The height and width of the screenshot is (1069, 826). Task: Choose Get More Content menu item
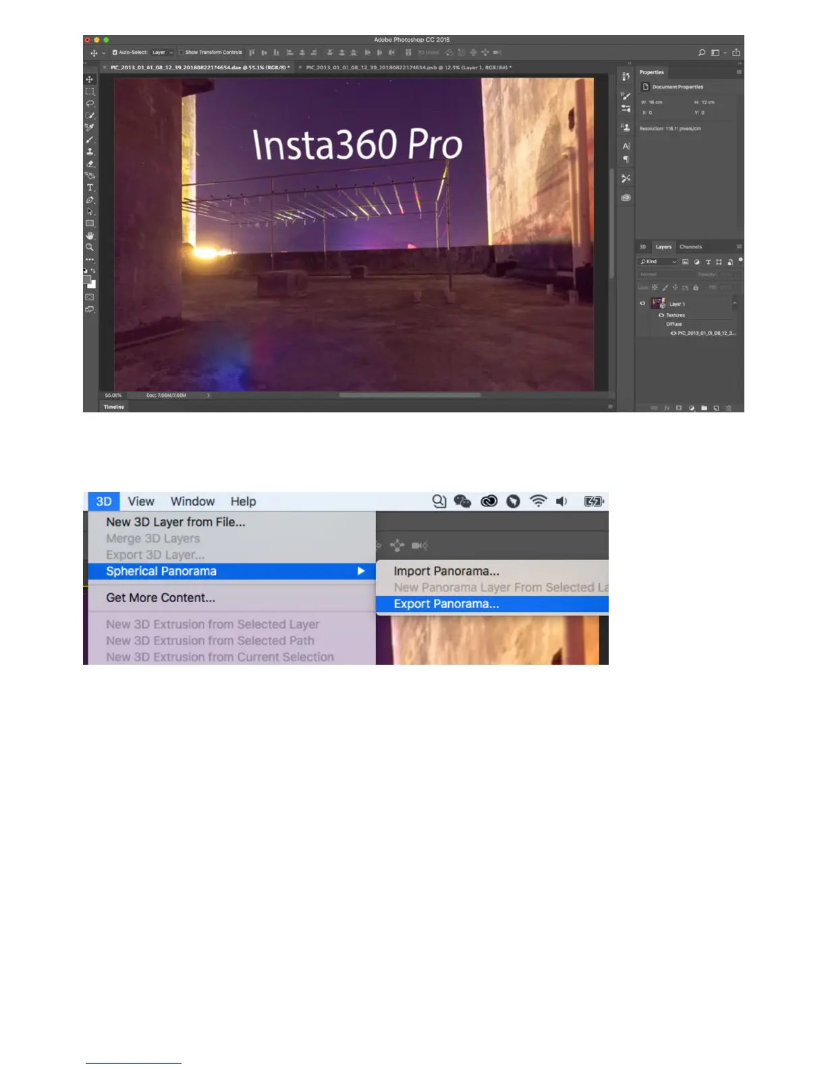coord(231,598)
